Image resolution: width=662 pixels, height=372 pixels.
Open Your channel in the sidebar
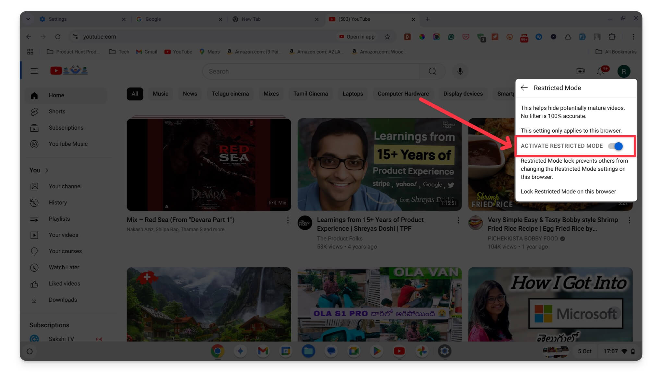(x=66, y=186)
